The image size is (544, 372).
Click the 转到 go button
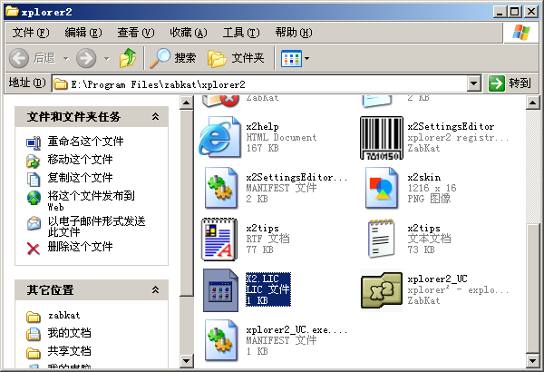point(510,83)
